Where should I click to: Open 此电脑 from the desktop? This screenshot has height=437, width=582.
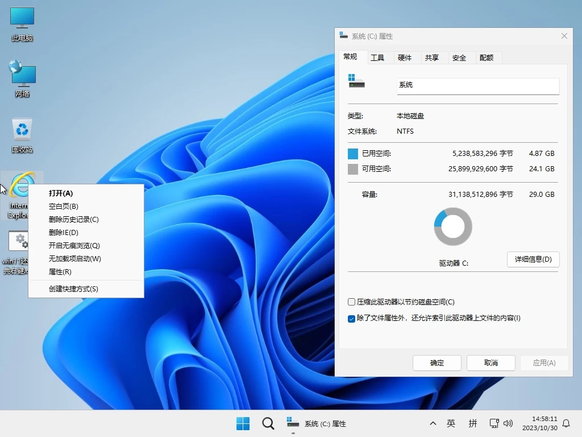(x=22, y=22)
